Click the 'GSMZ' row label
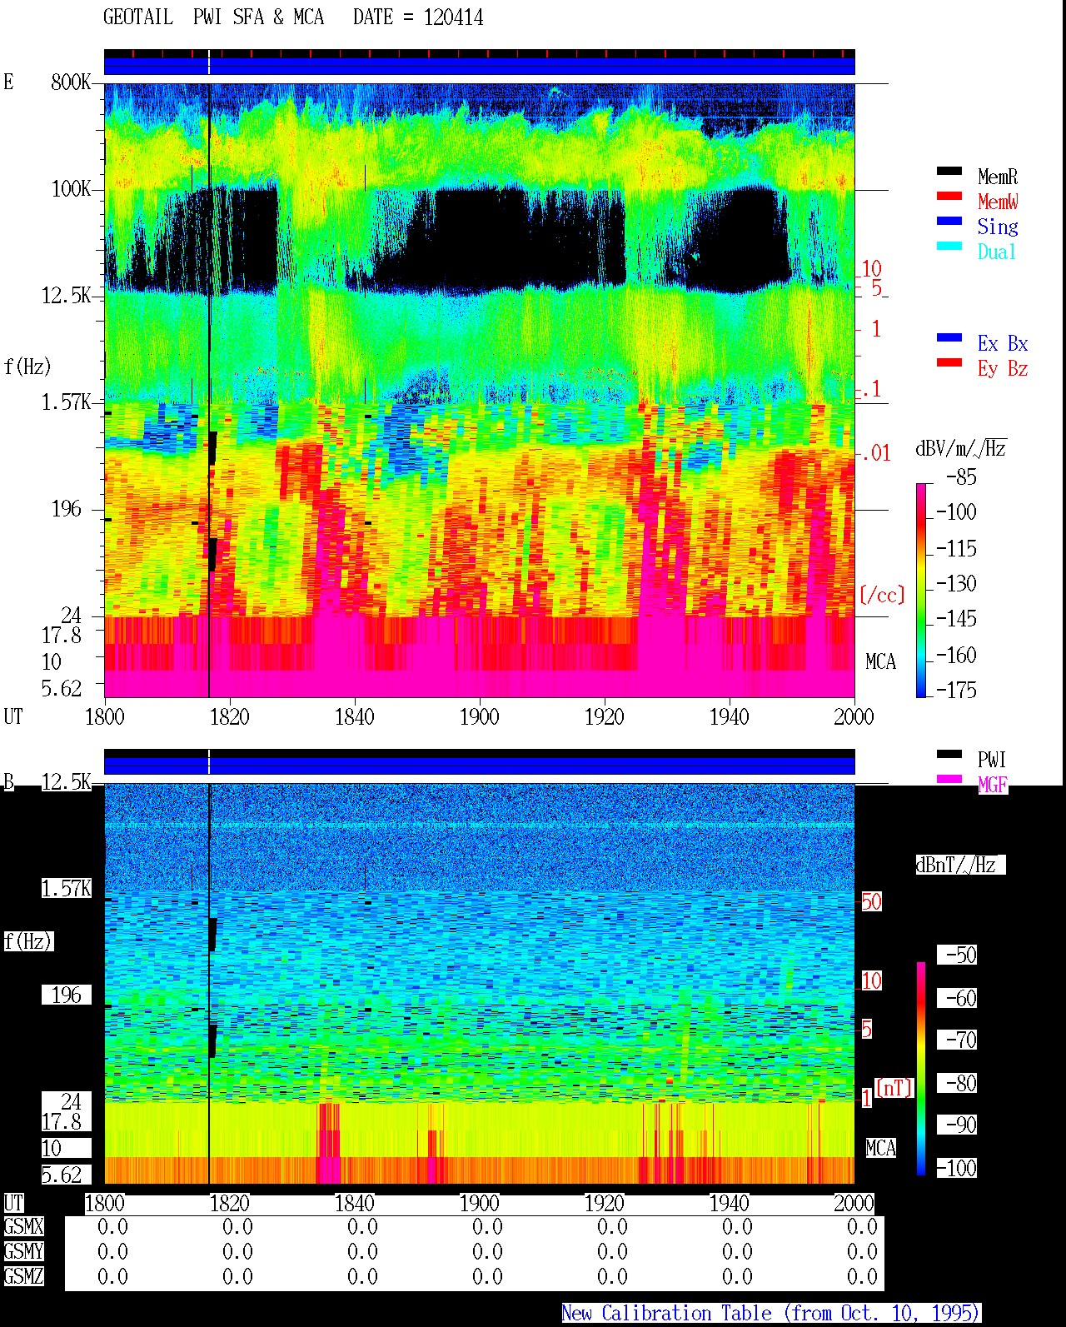Screen dimensions: 1066x1327 (x=23, y=1276)
